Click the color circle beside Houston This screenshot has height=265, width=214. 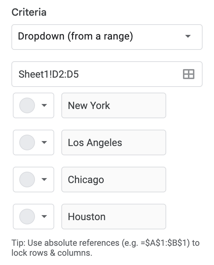pos(27,217)
